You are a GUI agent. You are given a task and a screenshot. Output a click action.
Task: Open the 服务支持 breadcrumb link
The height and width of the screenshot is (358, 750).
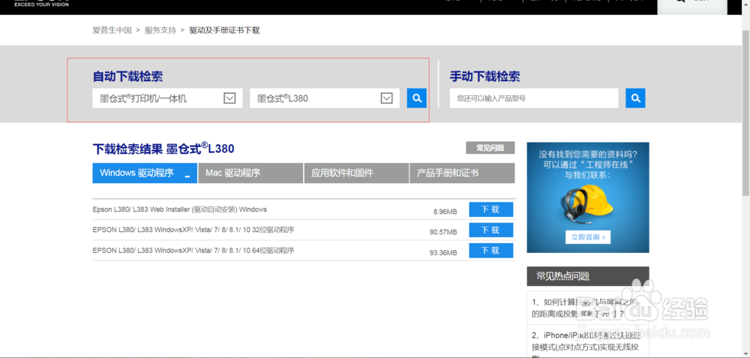click(x=160, y=30)
